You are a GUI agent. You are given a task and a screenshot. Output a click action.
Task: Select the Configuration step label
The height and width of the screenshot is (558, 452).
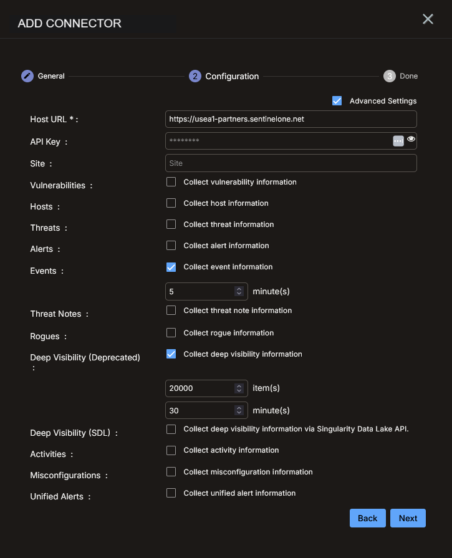click(232, 77)
